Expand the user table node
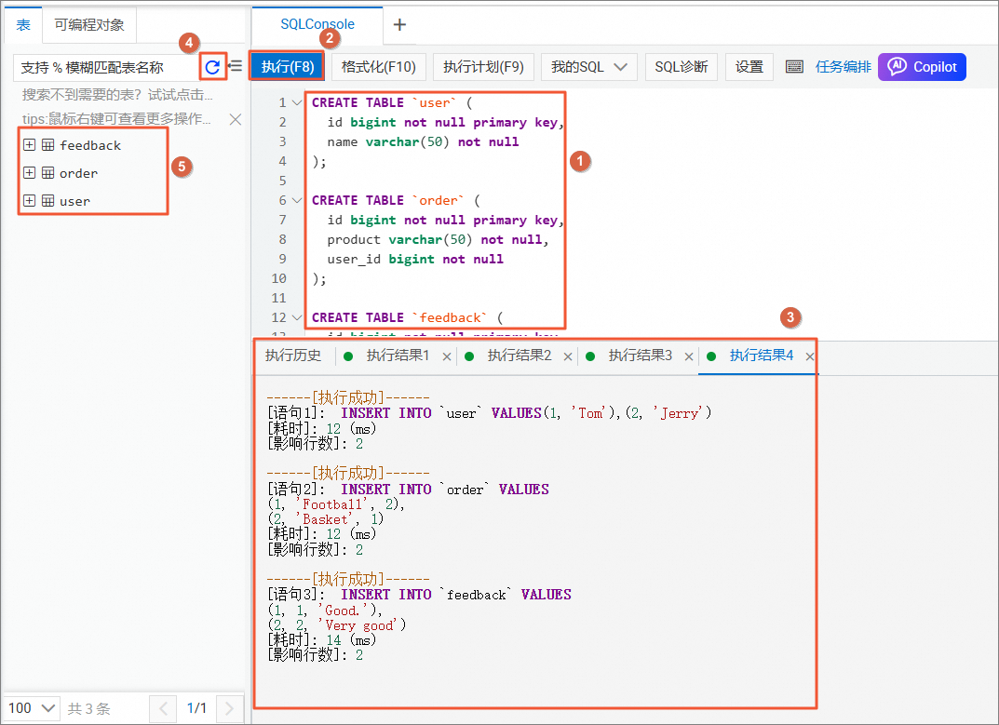Screen dimensions: 999x725 (x=29, y=201)
